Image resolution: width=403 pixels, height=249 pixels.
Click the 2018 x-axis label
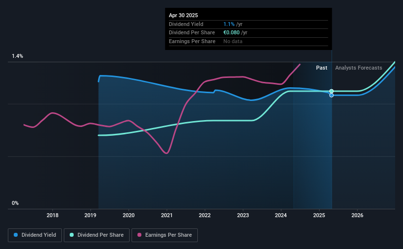[53, 215]
